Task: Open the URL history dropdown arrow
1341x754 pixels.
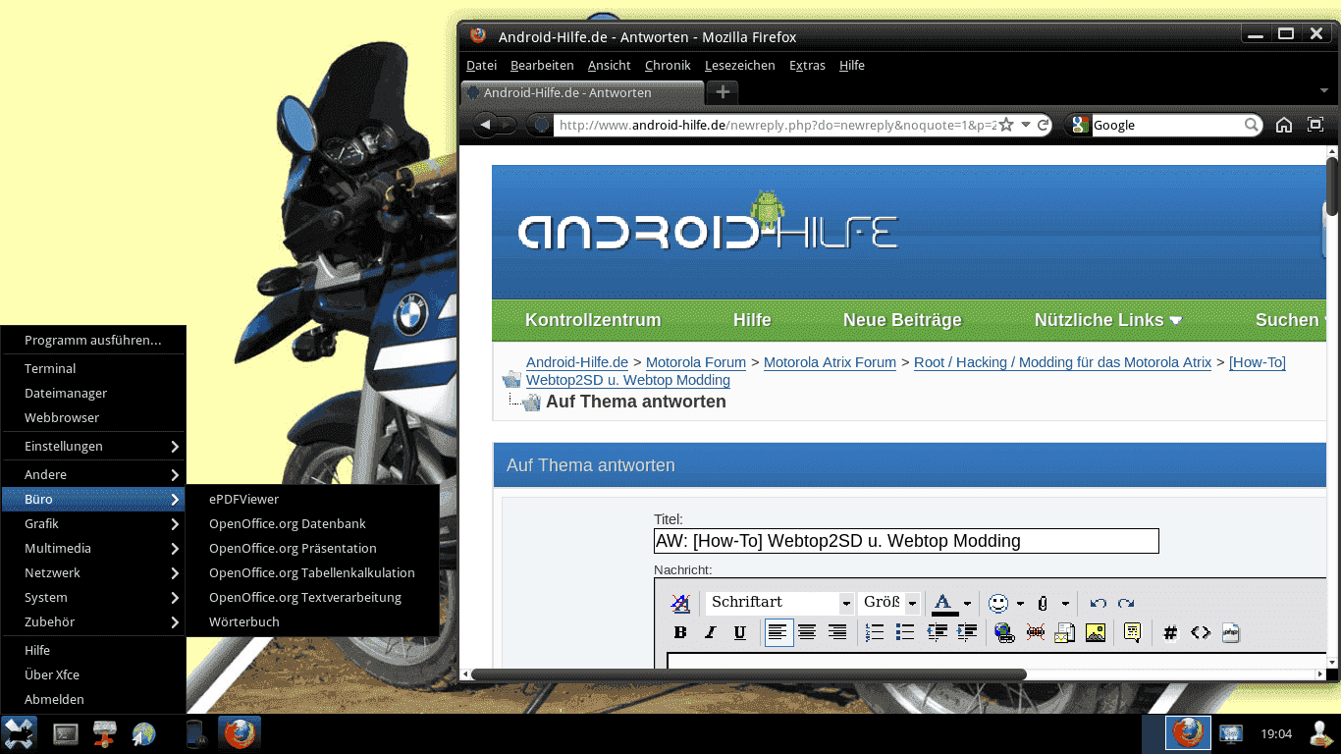Action: point(1026,125)
